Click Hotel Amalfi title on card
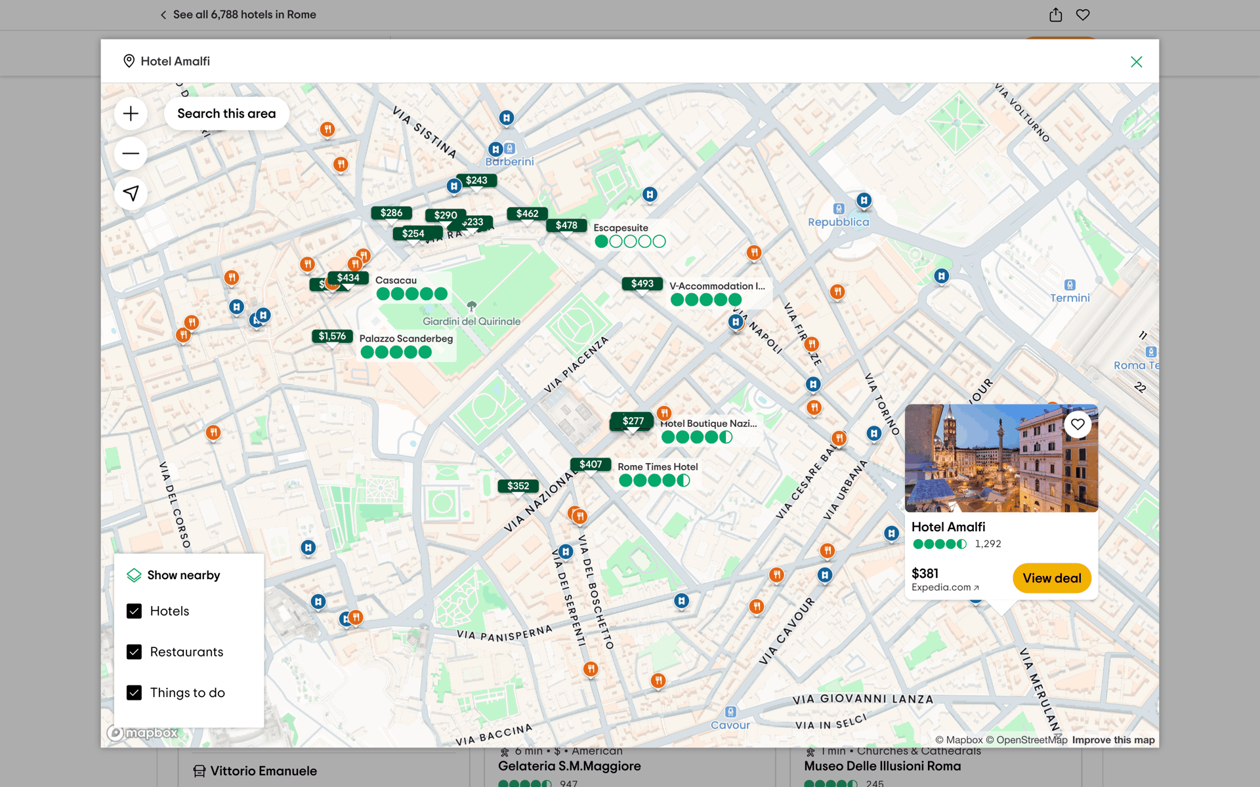1260x787 pixels. (x=948, y=527)
